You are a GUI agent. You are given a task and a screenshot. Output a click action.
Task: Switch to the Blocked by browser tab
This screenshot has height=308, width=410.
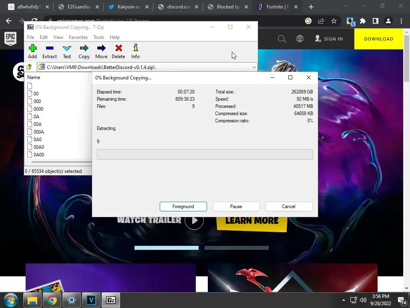pyautogui.click(x=228, y=7)
